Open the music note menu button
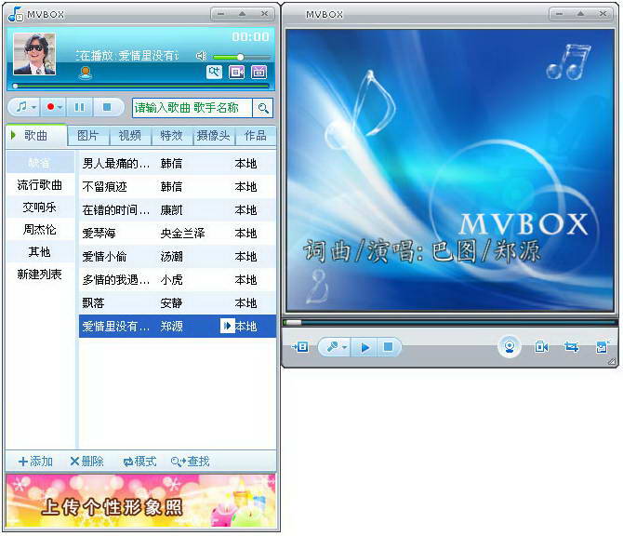The width and height of the screenshot is (623, 536). (x=25, y=107)
